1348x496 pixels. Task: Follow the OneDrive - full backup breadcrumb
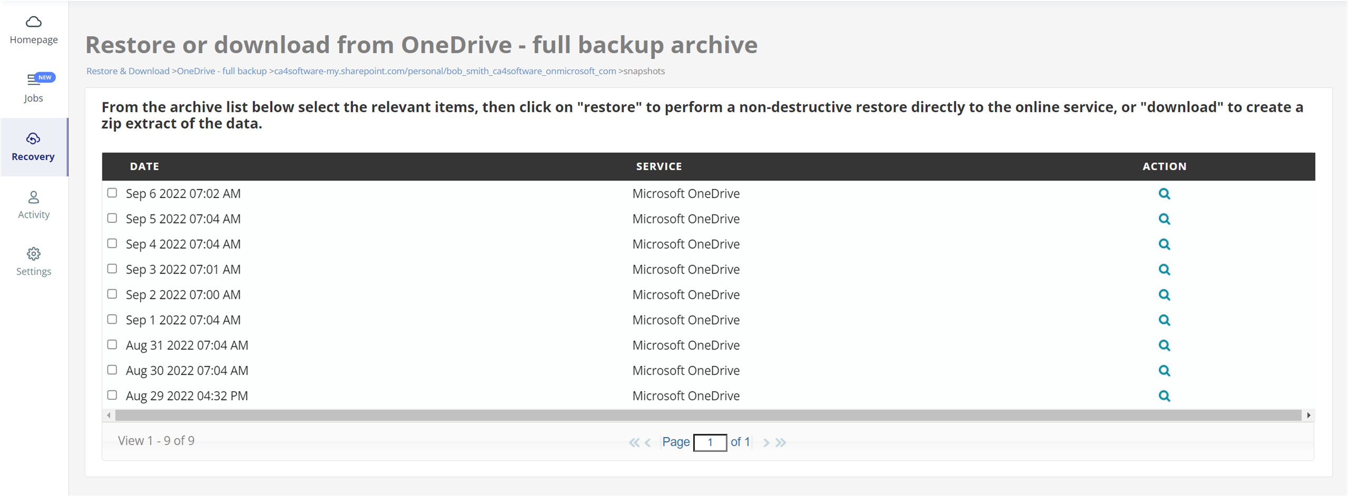pyautogui.click(x=221, y=71)
